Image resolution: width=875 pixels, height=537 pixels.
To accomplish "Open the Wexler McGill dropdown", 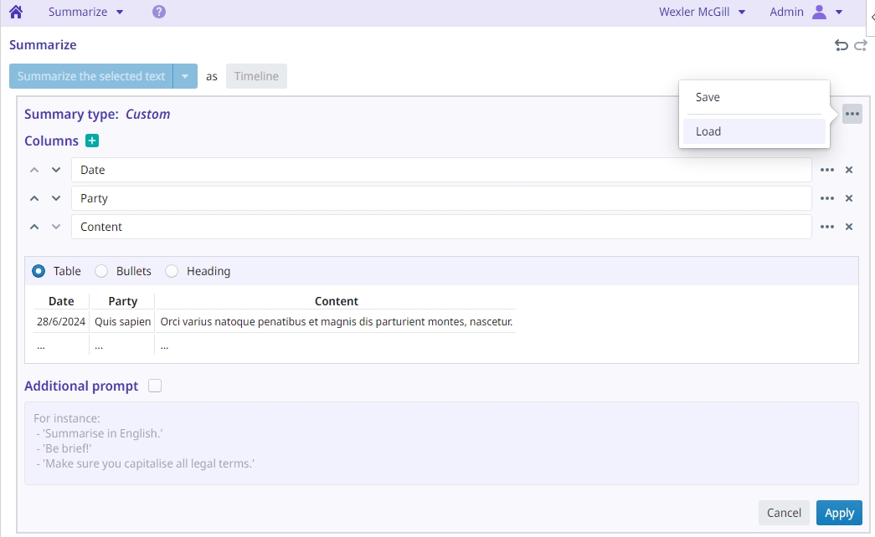I will (x=702, y=13).
